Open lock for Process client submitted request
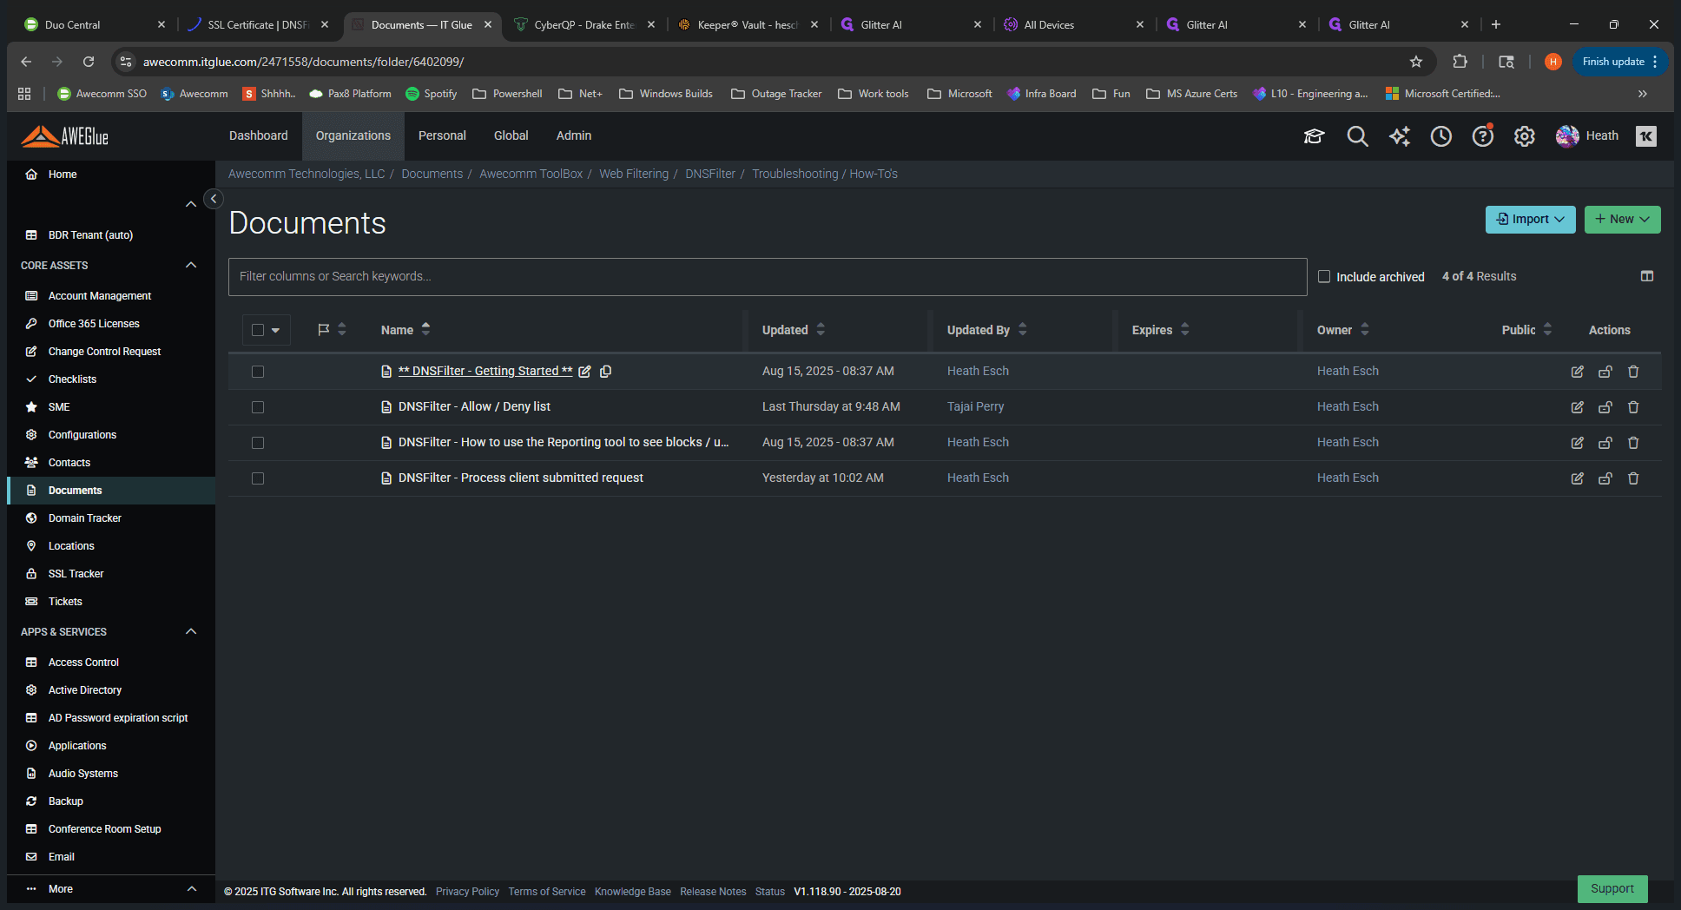This screenshot has height=910, width=1681. [x=1605, y=478]
